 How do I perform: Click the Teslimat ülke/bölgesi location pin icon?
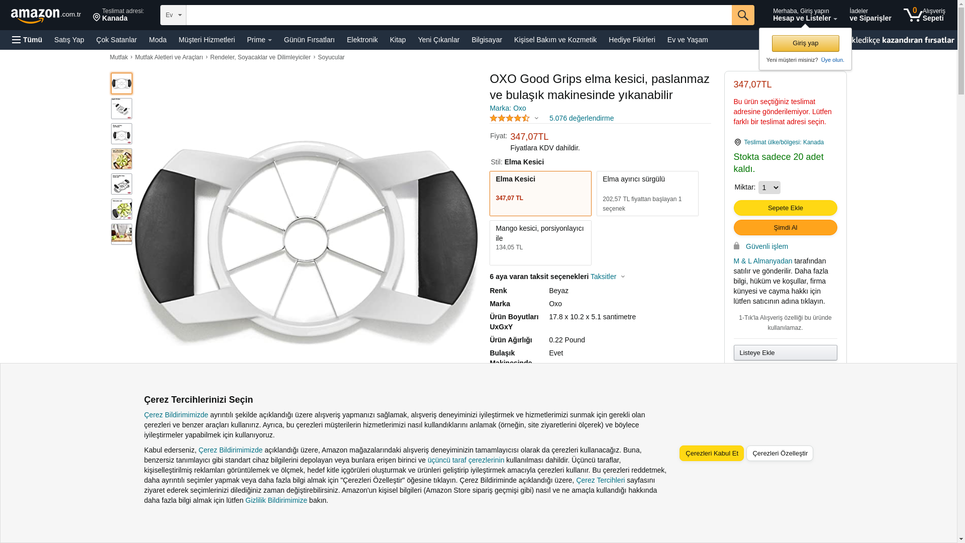[x=737, y=142]
